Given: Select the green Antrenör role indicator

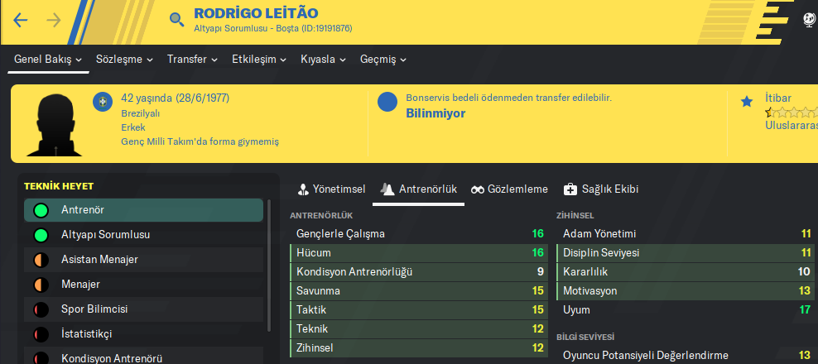Looking at the screenshot, I should click(x=39, y=210).
